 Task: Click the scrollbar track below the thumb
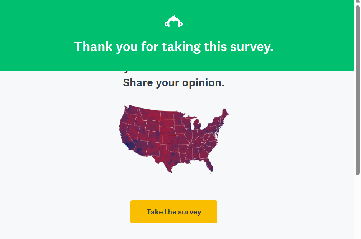pyautogui.click(x=358, y=207)
